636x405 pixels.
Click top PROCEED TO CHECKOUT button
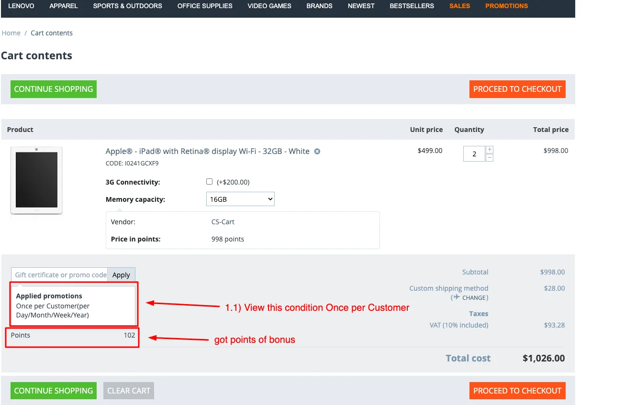point(517,89)
